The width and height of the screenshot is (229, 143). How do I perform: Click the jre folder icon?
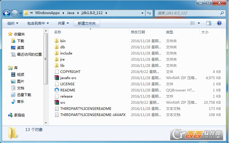(57, 59)
